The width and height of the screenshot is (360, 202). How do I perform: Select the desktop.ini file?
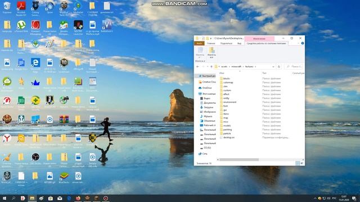tap(227, 137)
